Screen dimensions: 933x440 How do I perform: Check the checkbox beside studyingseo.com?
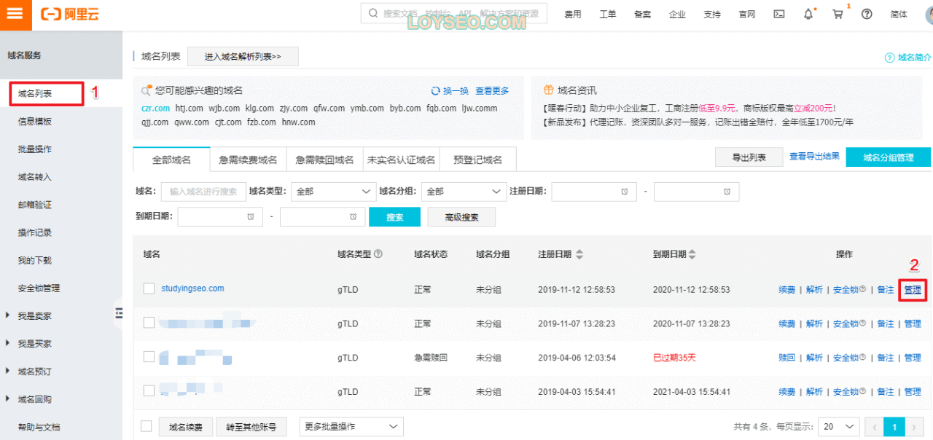[x=149, y=289]
